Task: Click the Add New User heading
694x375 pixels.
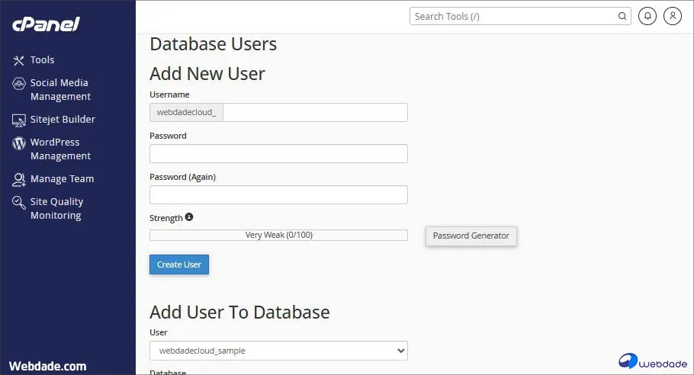Action: point(207,73)
